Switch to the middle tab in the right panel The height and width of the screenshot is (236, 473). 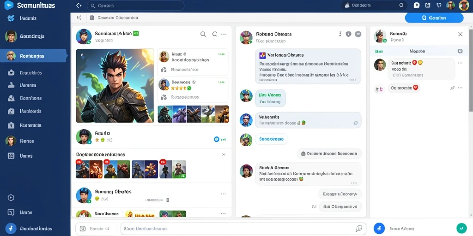[418, 51]
